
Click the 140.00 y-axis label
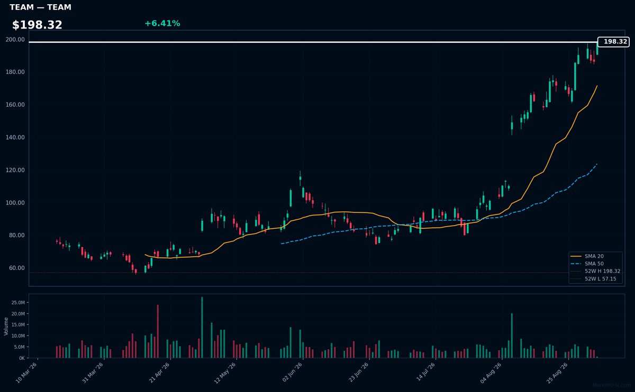click(x=15, y=137)
